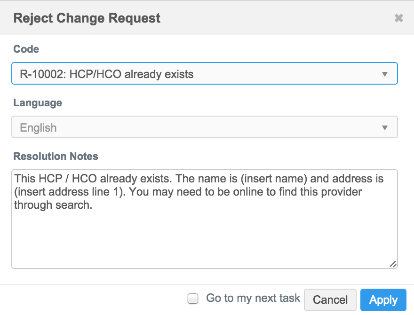Click the Language dropdown arrow icon

tap(385, 128)
